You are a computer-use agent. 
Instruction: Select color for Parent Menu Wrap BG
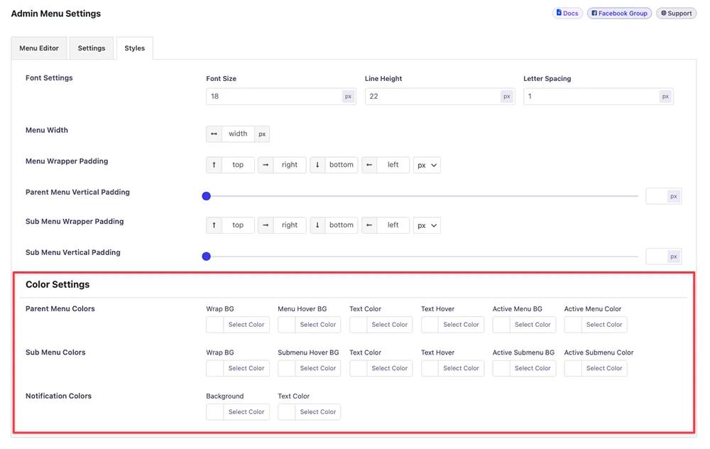coord(238,325)
